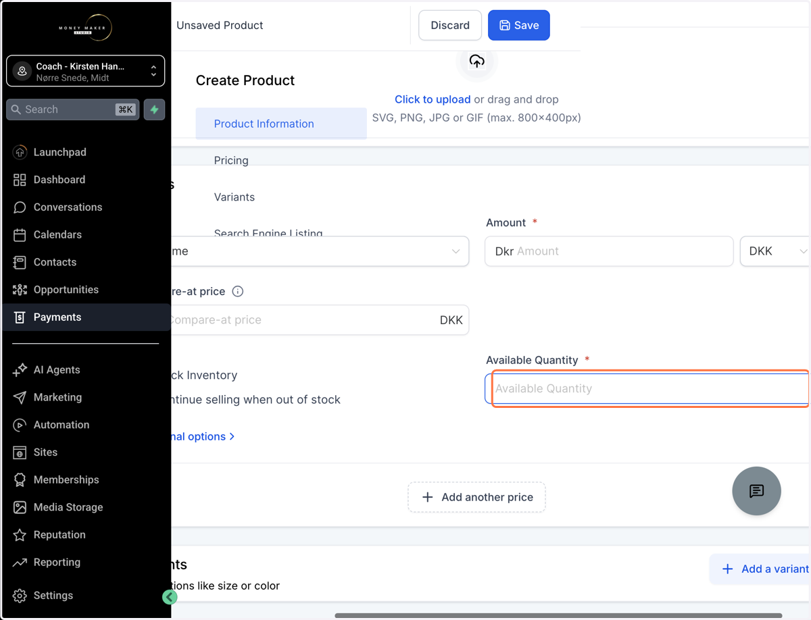Click the Opportunities icon in sidebar

pos(20,290)
